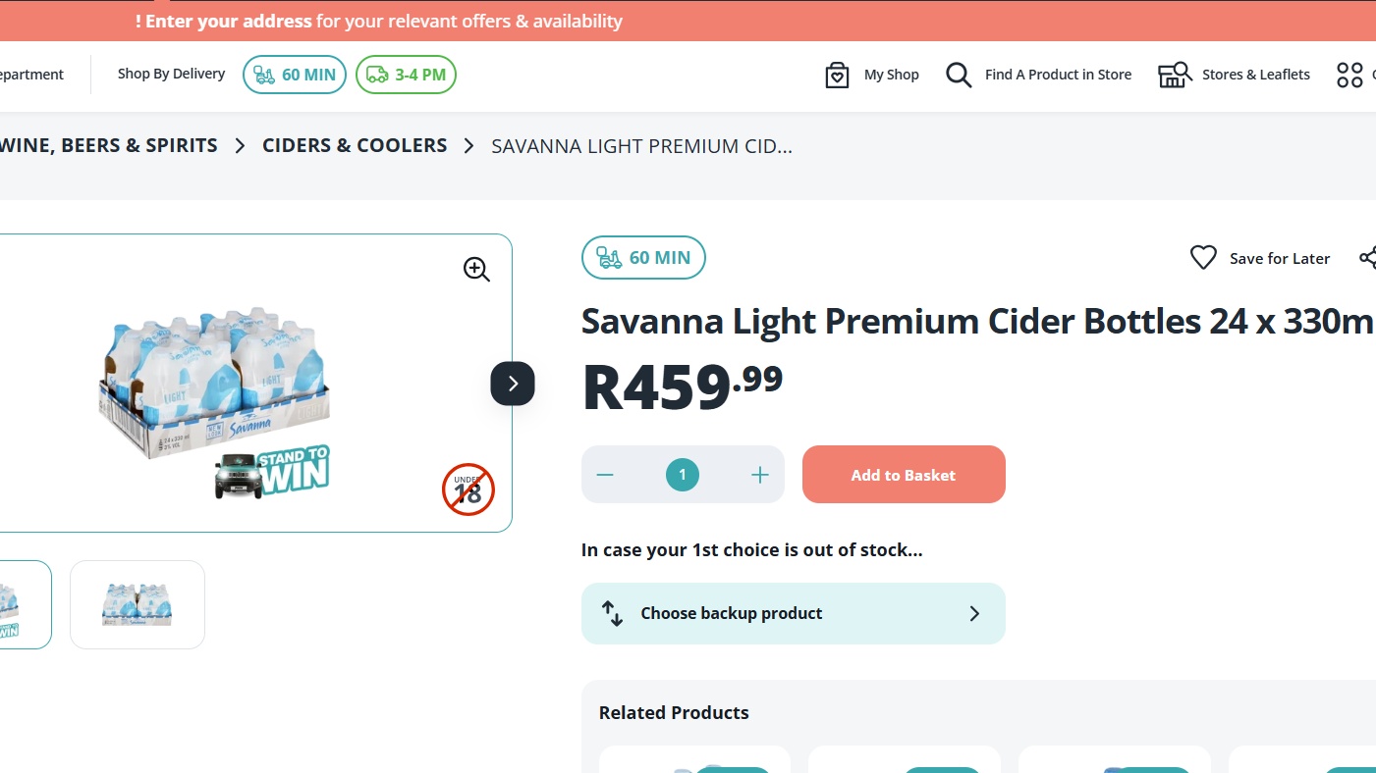
Task: Click the Enter your address banner link
Action: (x=224, y=21)
